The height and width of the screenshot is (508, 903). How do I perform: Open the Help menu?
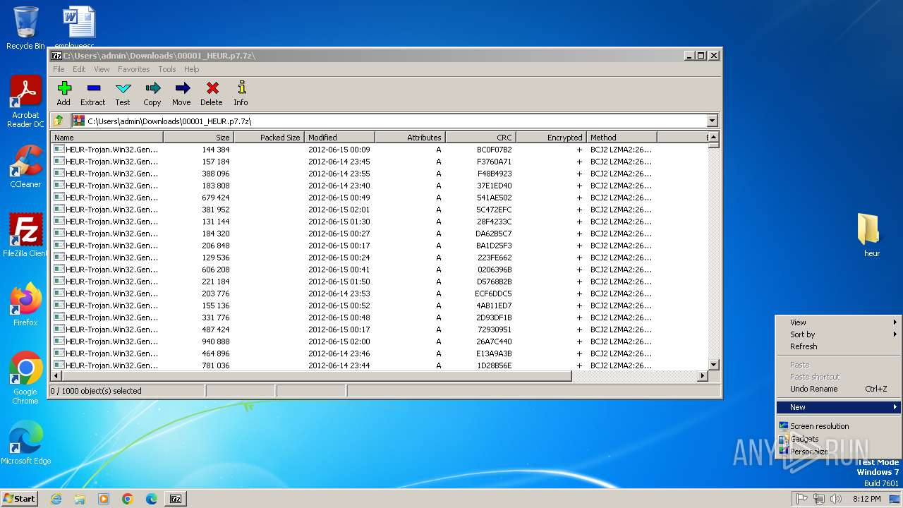tap(192, 69)
